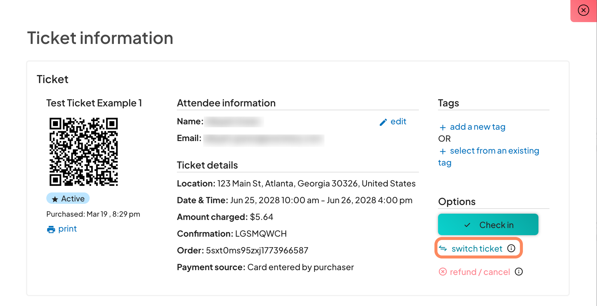
Task: Click the plus icon beside select existing tag
Action: coord(443,152)
